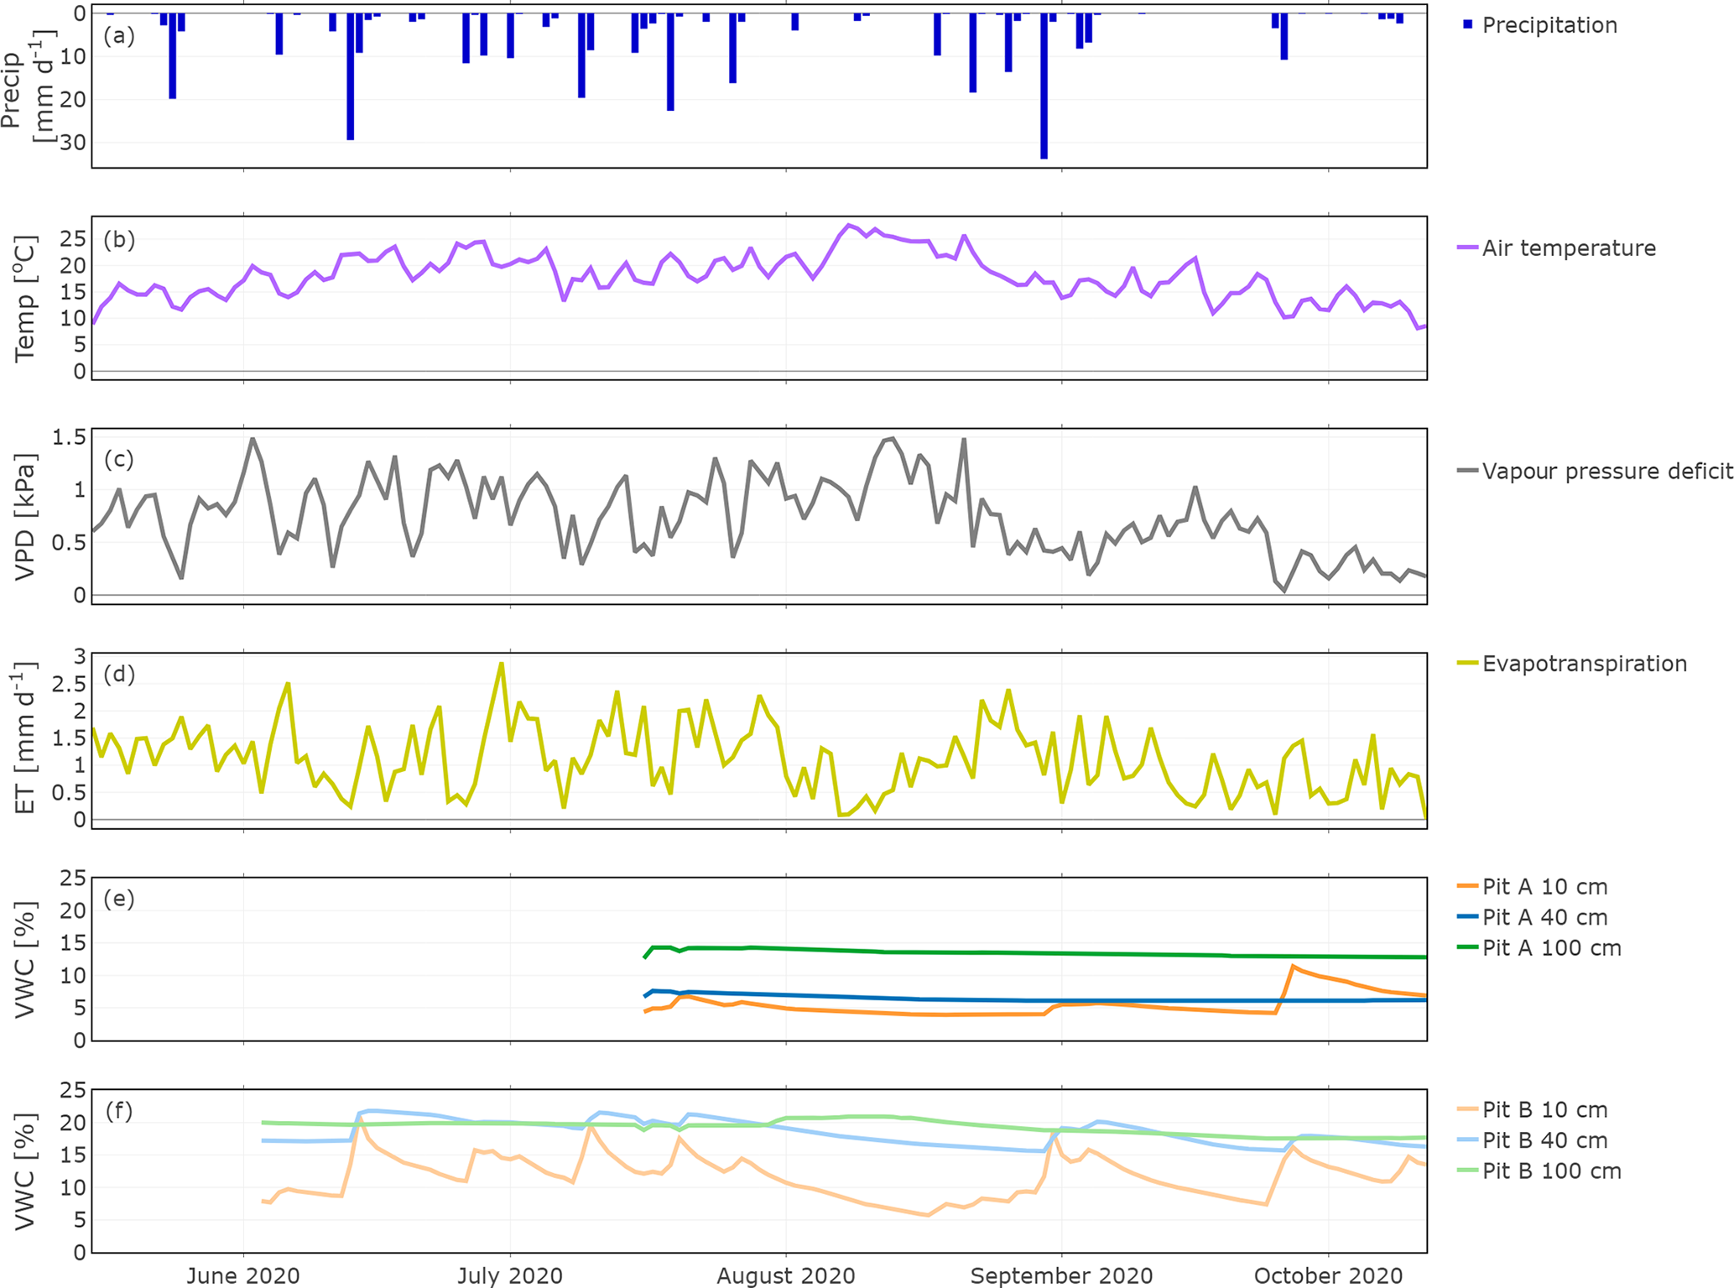Image resolution: width=1734 pixels, height=1288 pixels.
Task: Click the October 2020 x-axis label
Action: click(1328, 1275)
